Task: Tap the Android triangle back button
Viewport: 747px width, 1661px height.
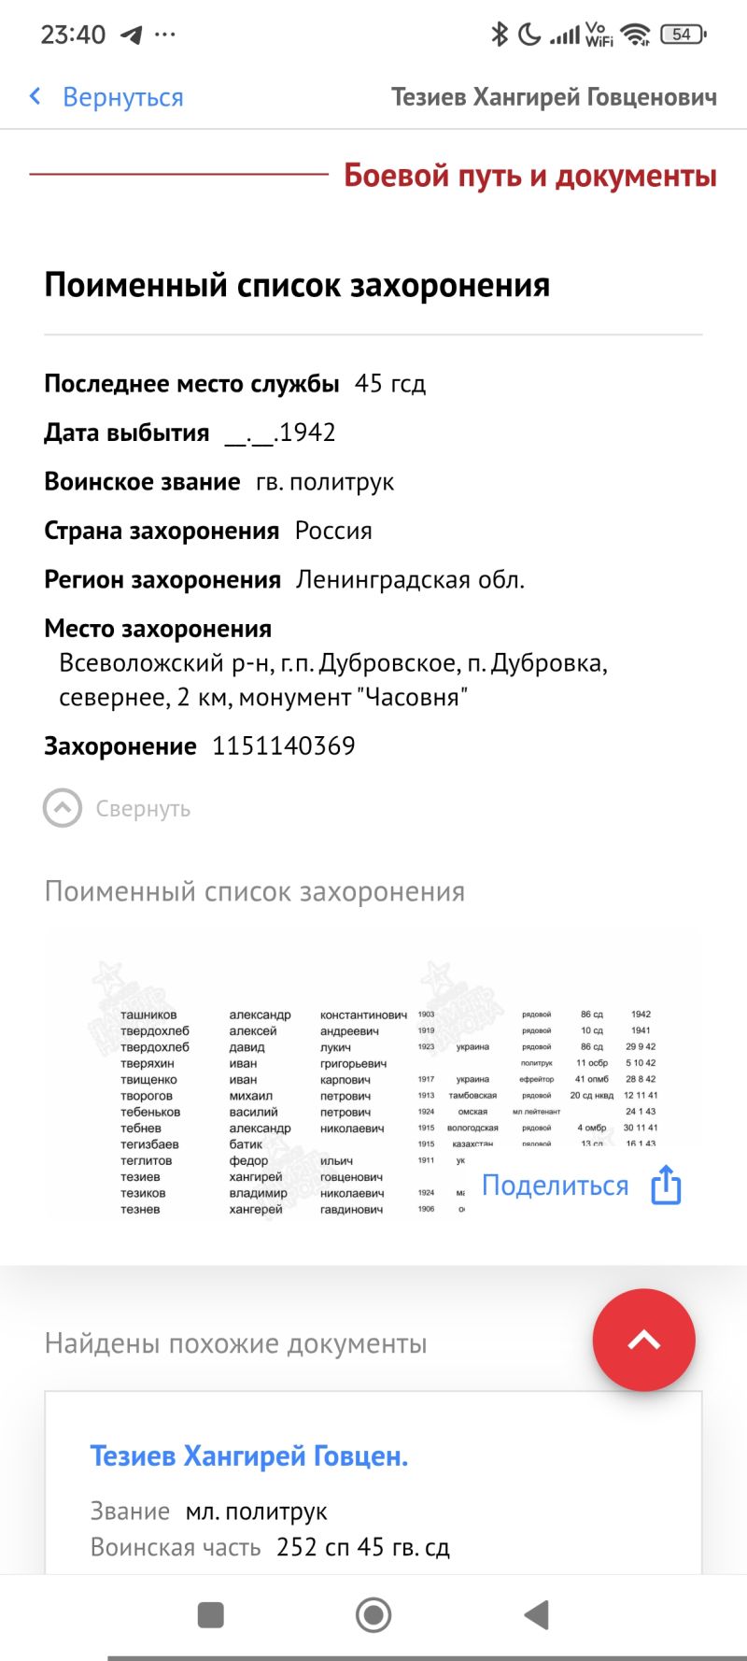Action: pos(537,1614)
